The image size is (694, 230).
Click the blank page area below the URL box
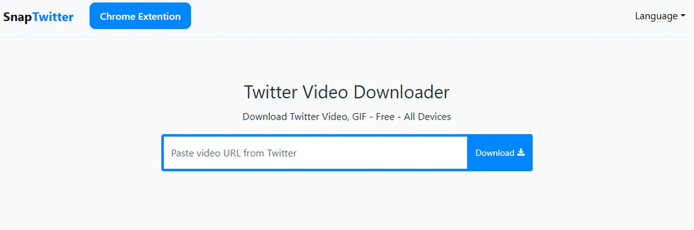pos(347,202)
